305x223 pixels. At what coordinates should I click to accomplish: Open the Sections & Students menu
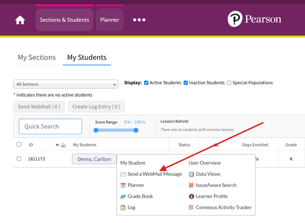click(64, 20)
